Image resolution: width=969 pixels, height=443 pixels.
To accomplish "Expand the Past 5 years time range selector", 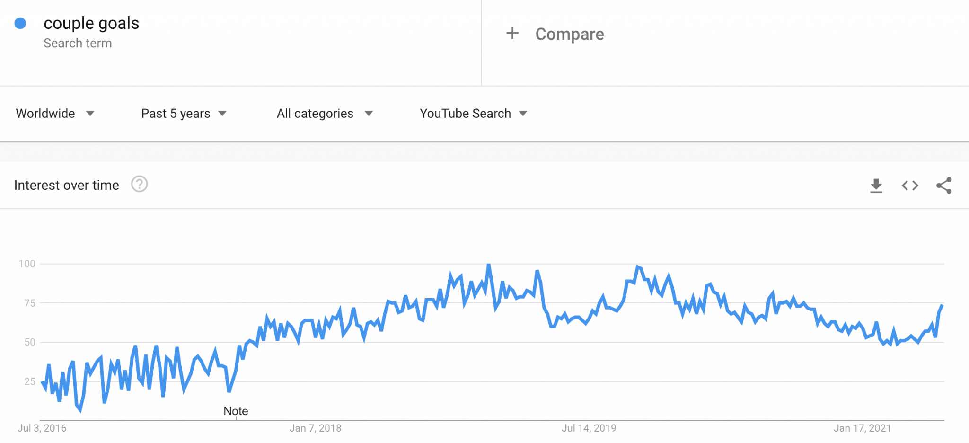I will pos(176,114).
